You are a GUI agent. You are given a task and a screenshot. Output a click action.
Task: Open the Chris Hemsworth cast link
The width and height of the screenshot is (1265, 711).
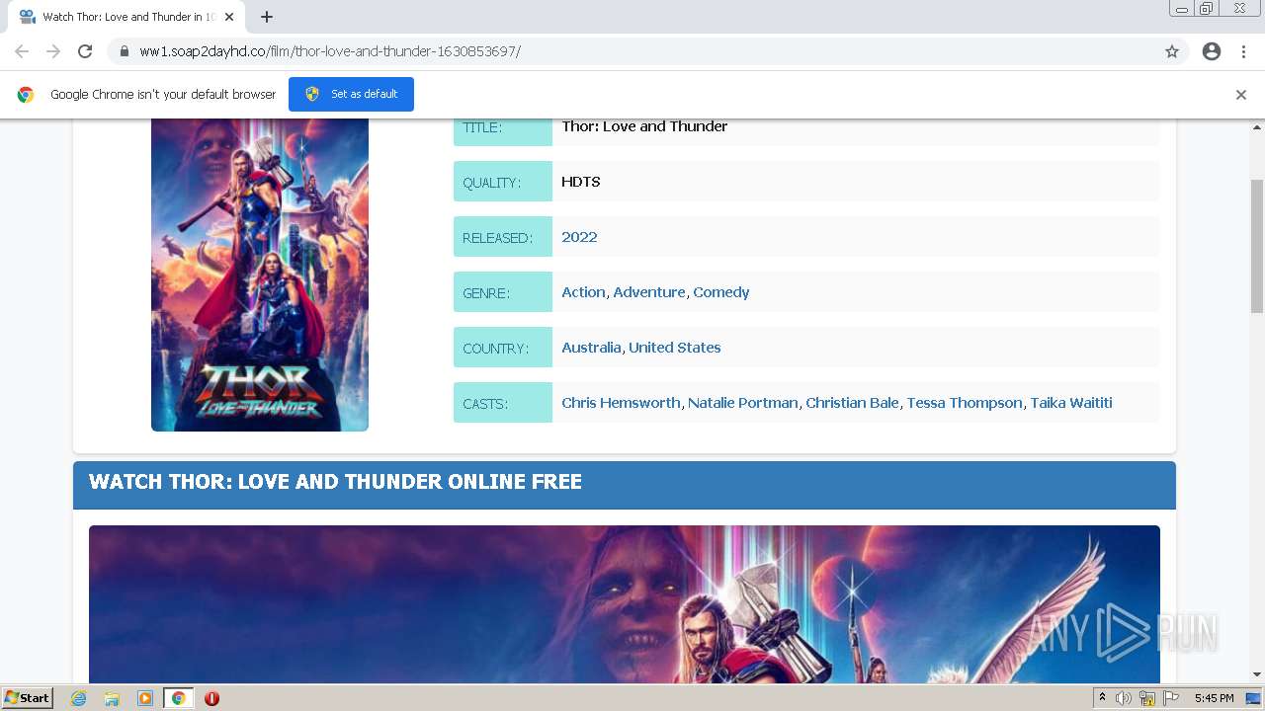621,403
